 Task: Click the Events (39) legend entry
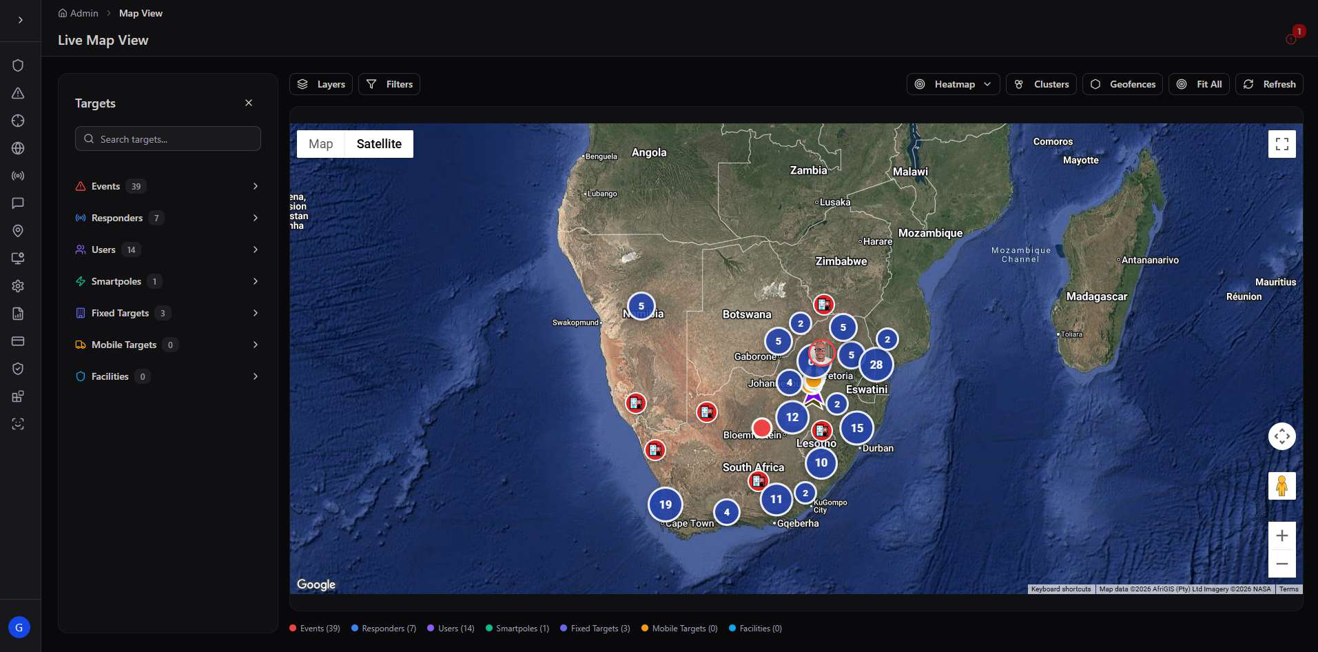point(315,628)
